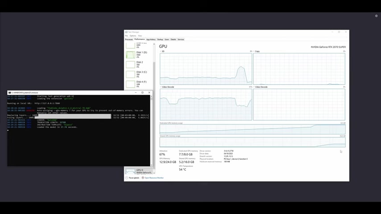Open the View menu in Task Manager
The width and height of the screenshot is (381, 214).
[x=140, y=36]
